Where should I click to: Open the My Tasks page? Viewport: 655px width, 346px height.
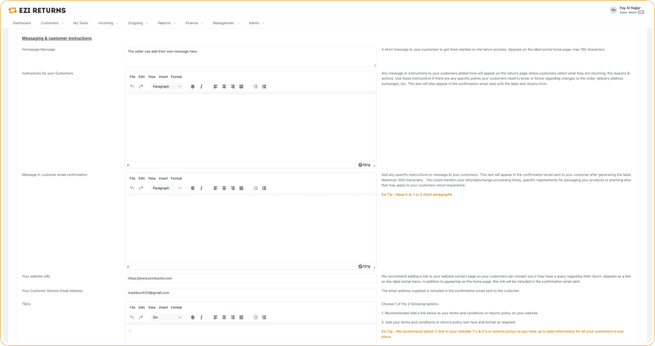click(x=81, y=23)
